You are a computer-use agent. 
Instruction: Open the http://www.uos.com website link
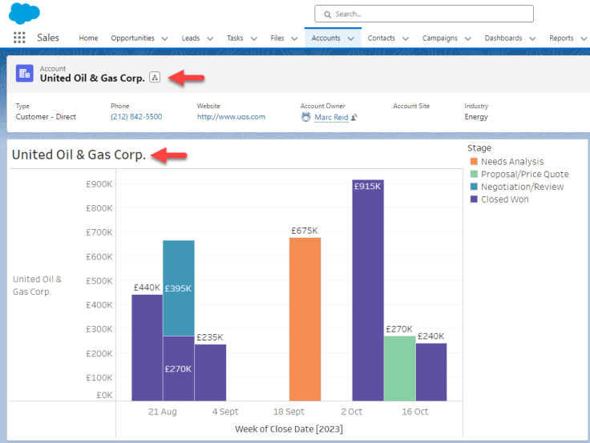[231, 117]
